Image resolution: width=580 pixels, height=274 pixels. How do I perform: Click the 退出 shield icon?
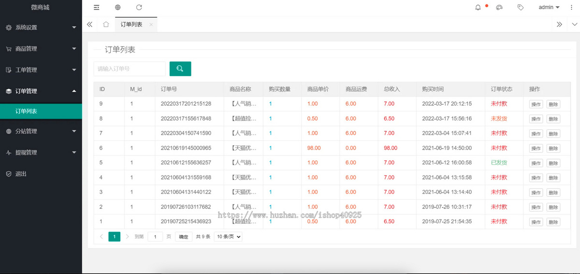point(9,174)
